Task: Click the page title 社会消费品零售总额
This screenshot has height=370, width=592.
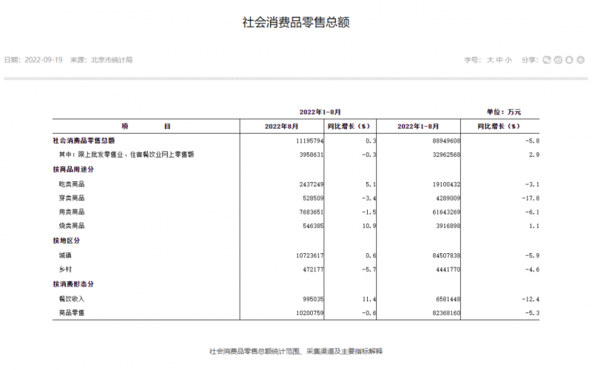Action: pos(296,22)
